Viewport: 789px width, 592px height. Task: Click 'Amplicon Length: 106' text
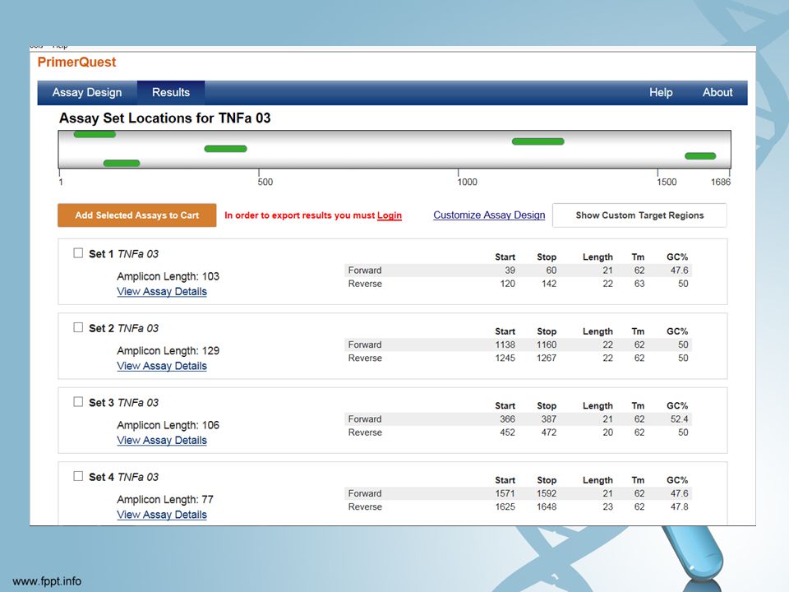click(168, 425)
